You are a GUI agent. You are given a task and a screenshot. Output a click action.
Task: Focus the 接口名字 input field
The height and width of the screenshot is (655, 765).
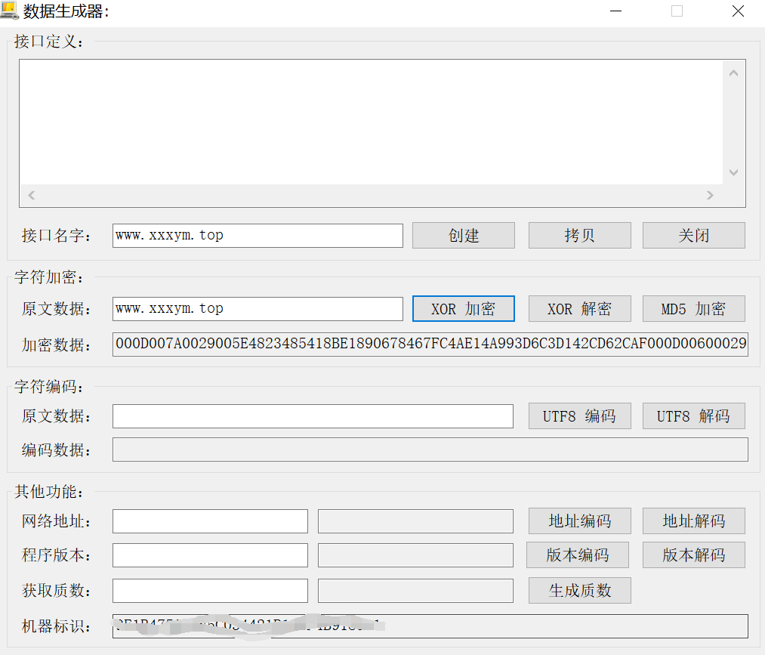[258, 236]
